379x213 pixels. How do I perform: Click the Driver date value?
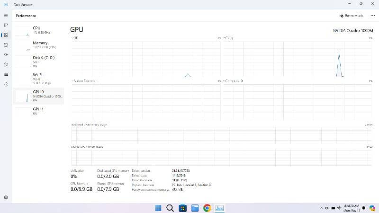coord(179,176)
